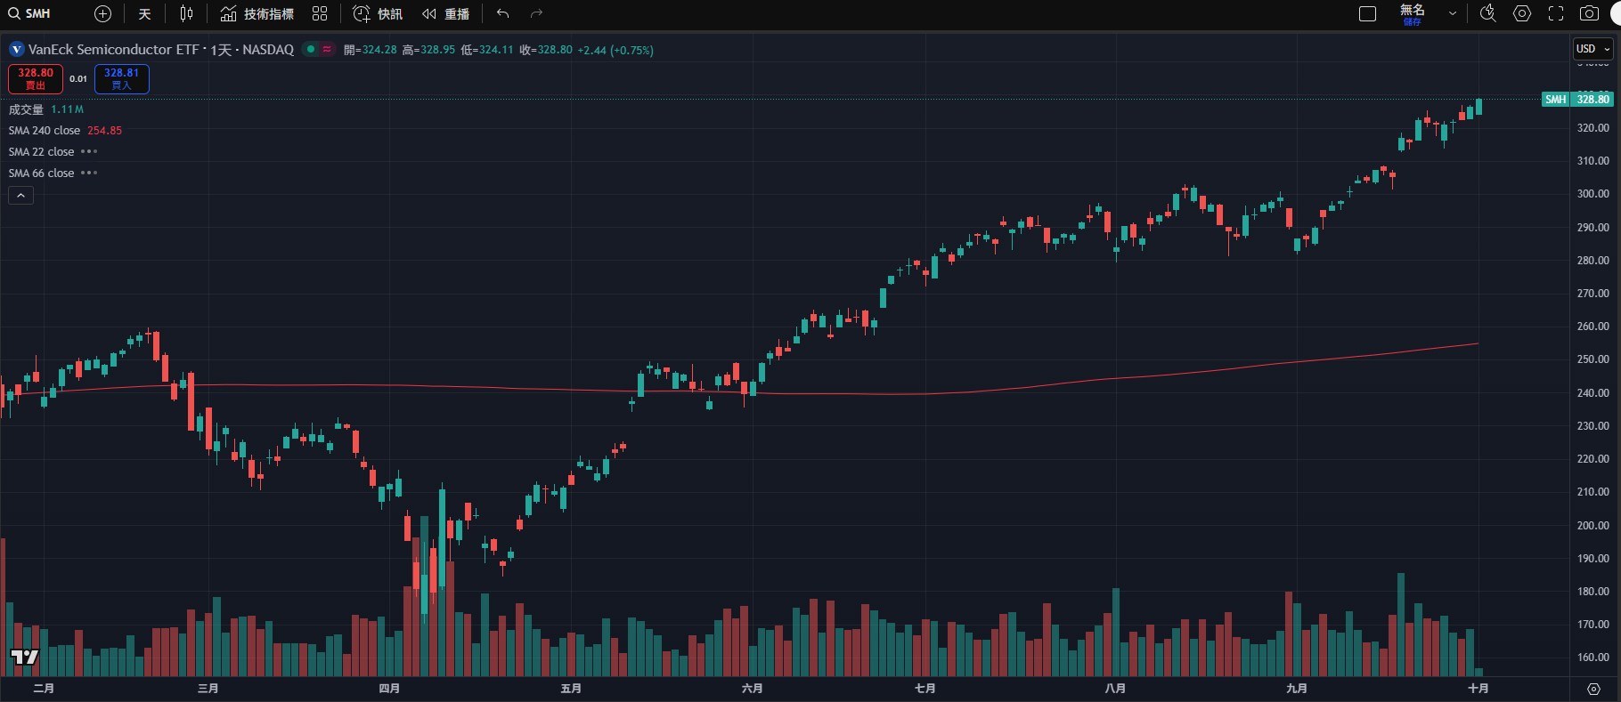The height and width of the screenshot is (702, 1621).
Task: Click the 328.80 賣出 sell button
Action: coord(36,78)
